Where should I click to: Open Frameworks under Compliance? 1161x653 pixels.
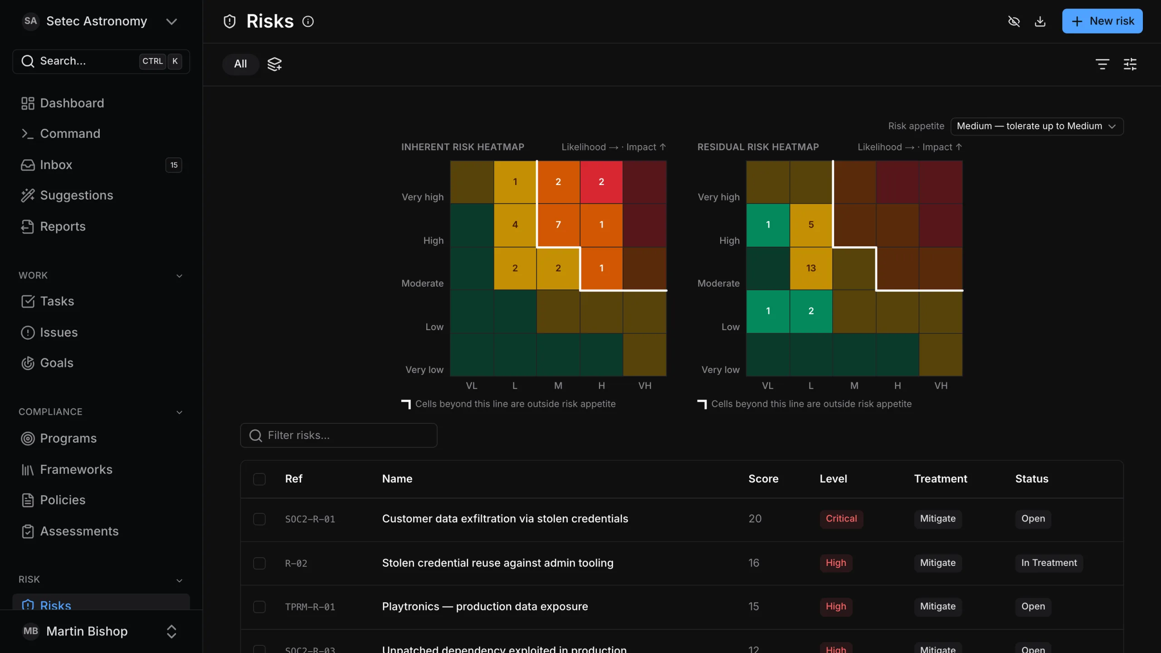click(x=101, y=469)
